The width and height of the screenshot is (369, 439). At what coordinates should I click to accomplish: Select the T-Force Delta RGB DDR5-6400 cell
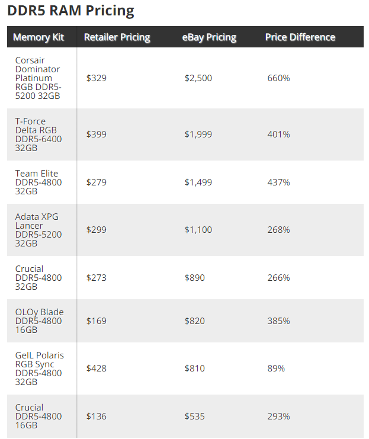(38, 134)
